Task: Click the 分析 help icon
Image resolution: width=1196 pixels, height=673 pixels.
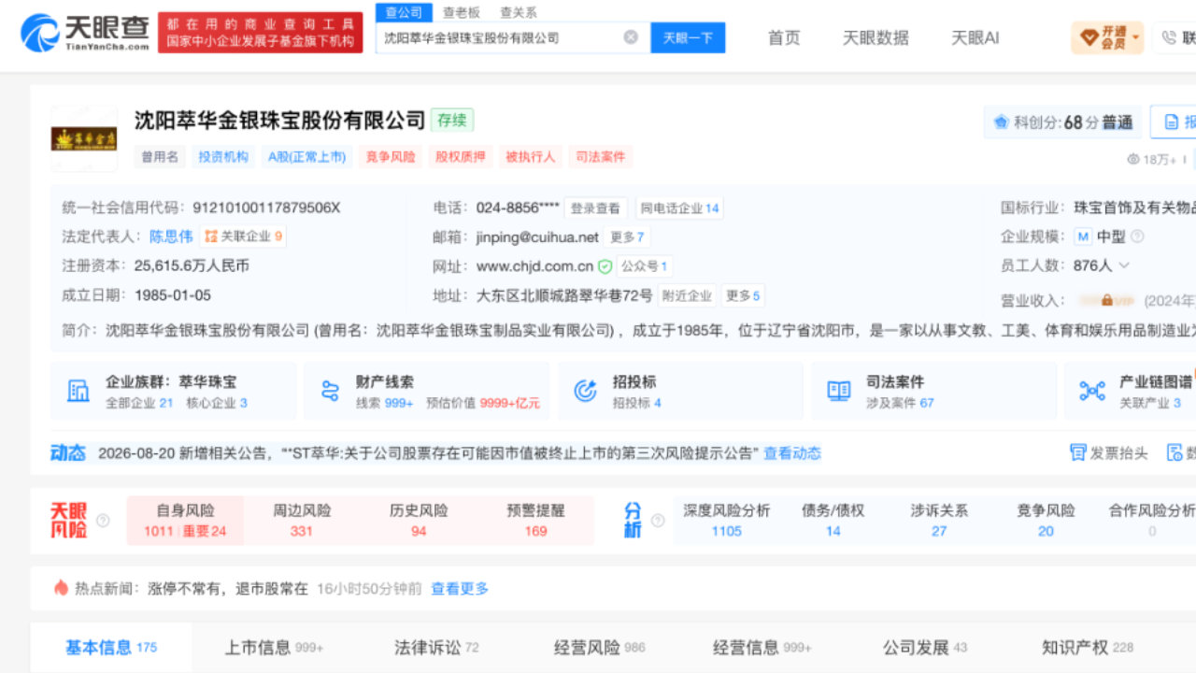Action: click(656, 521)
